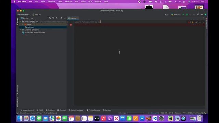Viewport: 219px width, 123px height.
Task: Hide the Project tool window with minus icon
Action: click(x=65, y=18)
